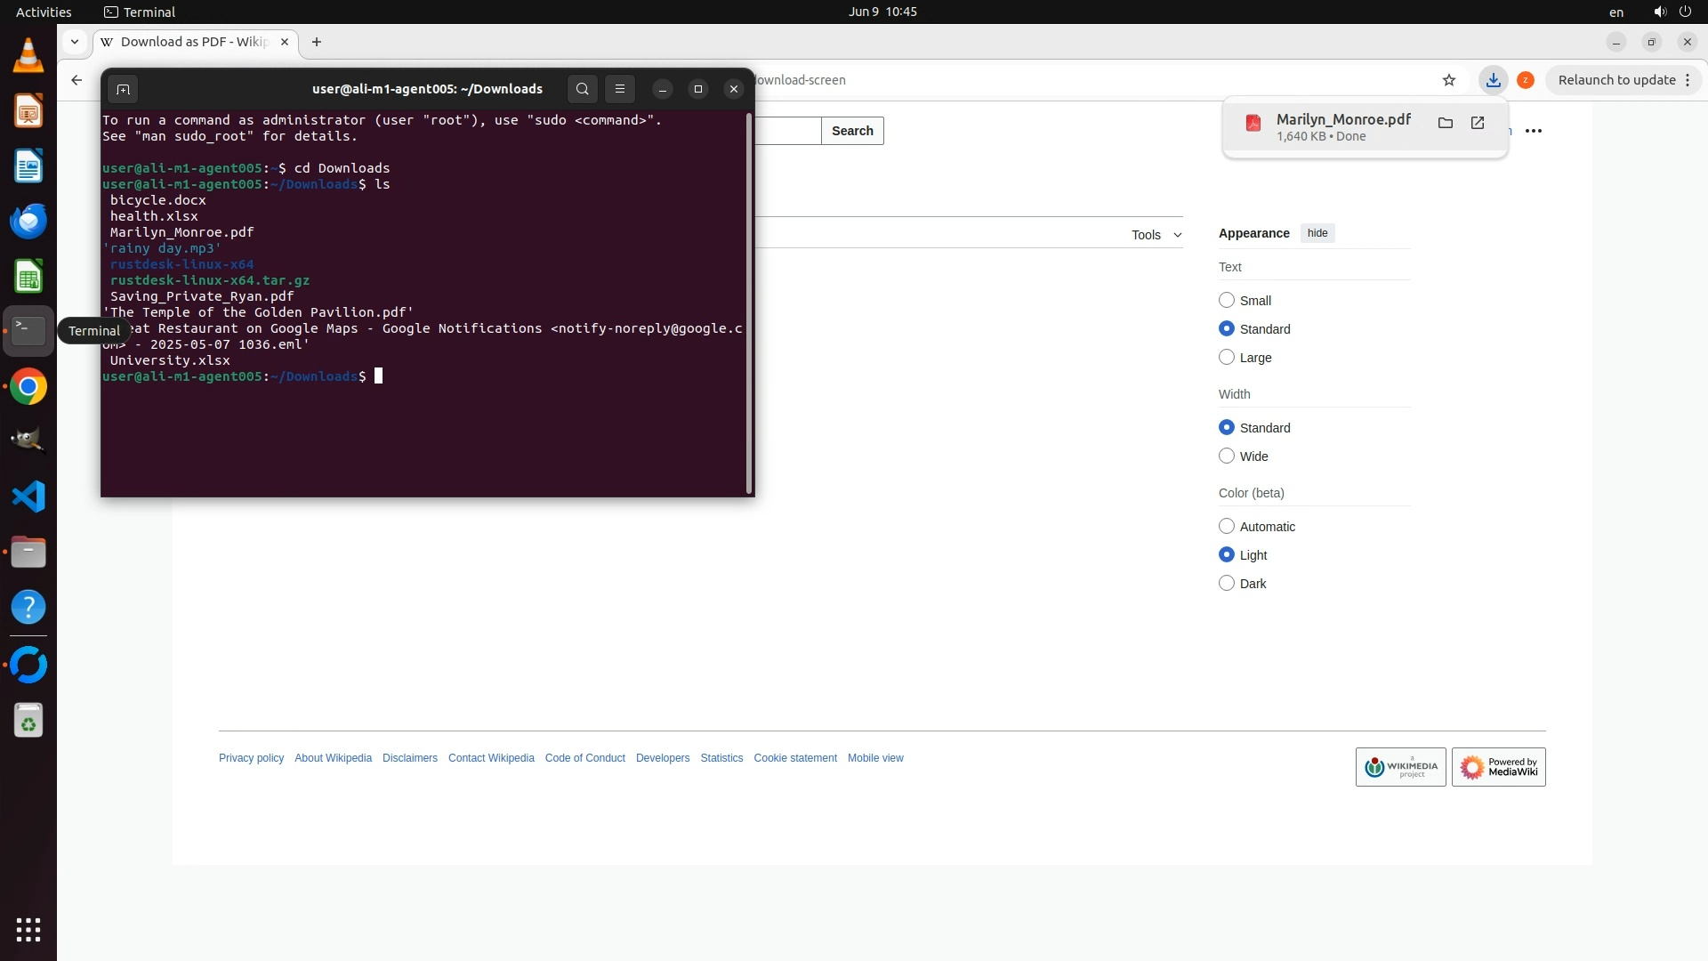Open the downloaded PDF in a new tab

(x=1478, y=123)
